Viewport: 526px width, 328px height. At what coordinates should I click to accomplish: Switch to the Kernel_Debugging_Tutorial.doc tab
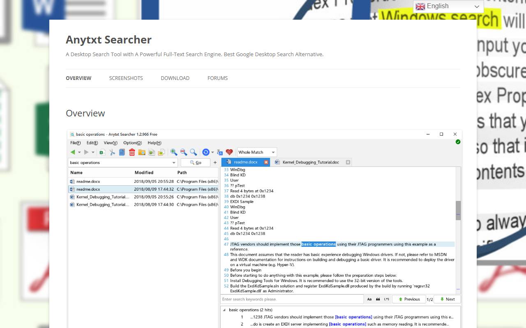coord(311,162)
